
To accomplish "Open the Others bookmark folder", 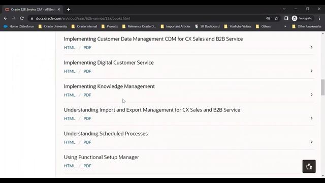I will pyautogui.click(x=263, y=26).
